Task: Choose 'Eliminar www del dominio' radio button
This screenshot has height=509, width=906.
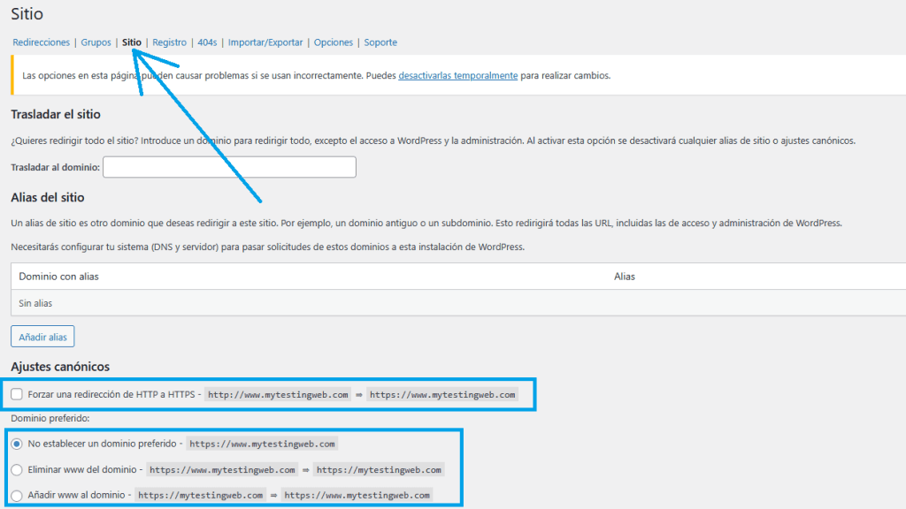Action: (x=18, y=469)
